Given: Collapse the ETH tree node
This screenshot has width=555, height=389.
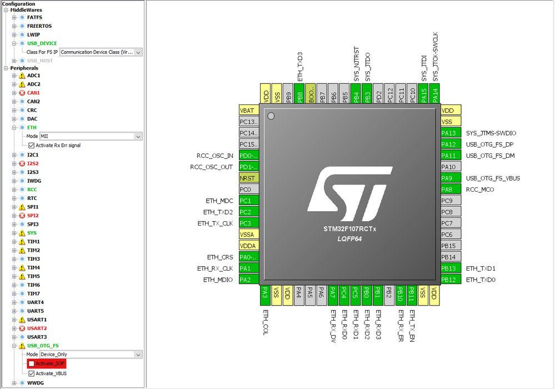Looking at the screenshot, I should coord(14,127).
